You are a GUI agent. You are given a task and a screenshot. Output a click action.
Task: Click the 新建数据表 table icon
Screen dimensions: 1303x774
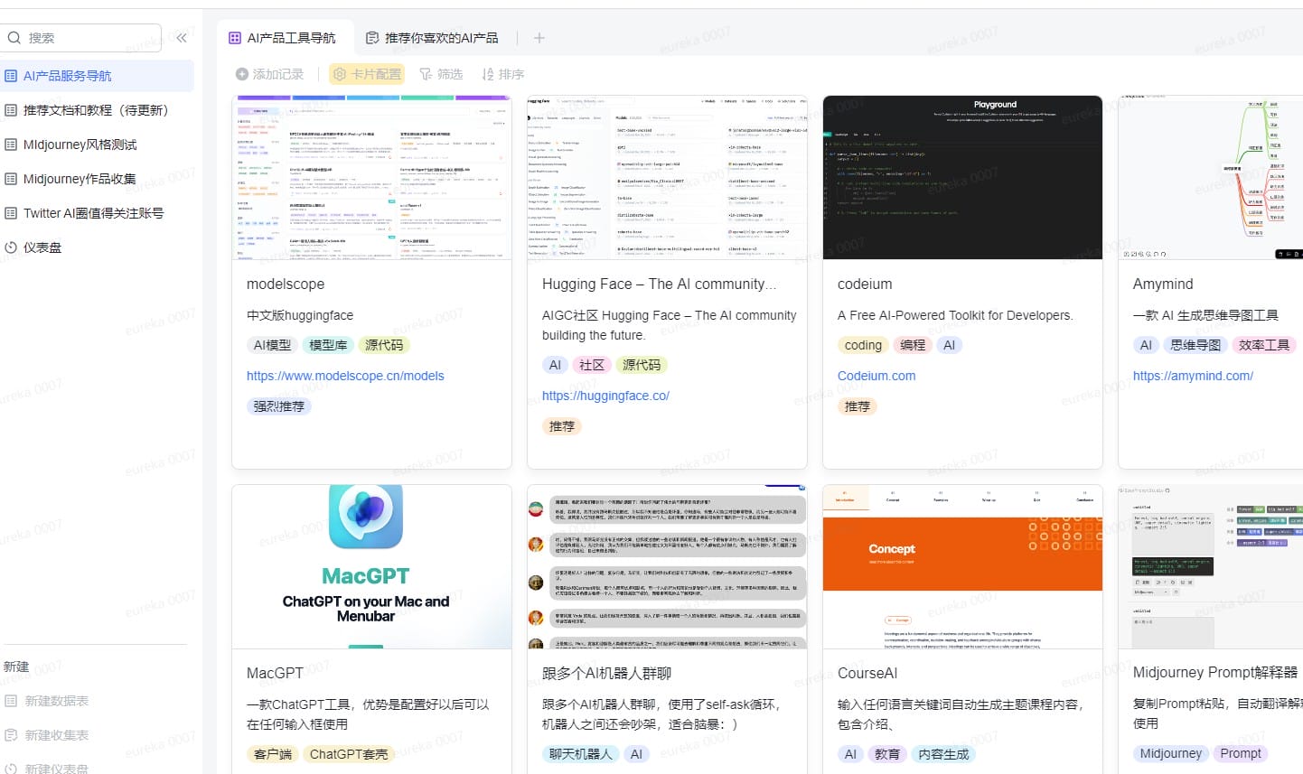pos(11,701)
